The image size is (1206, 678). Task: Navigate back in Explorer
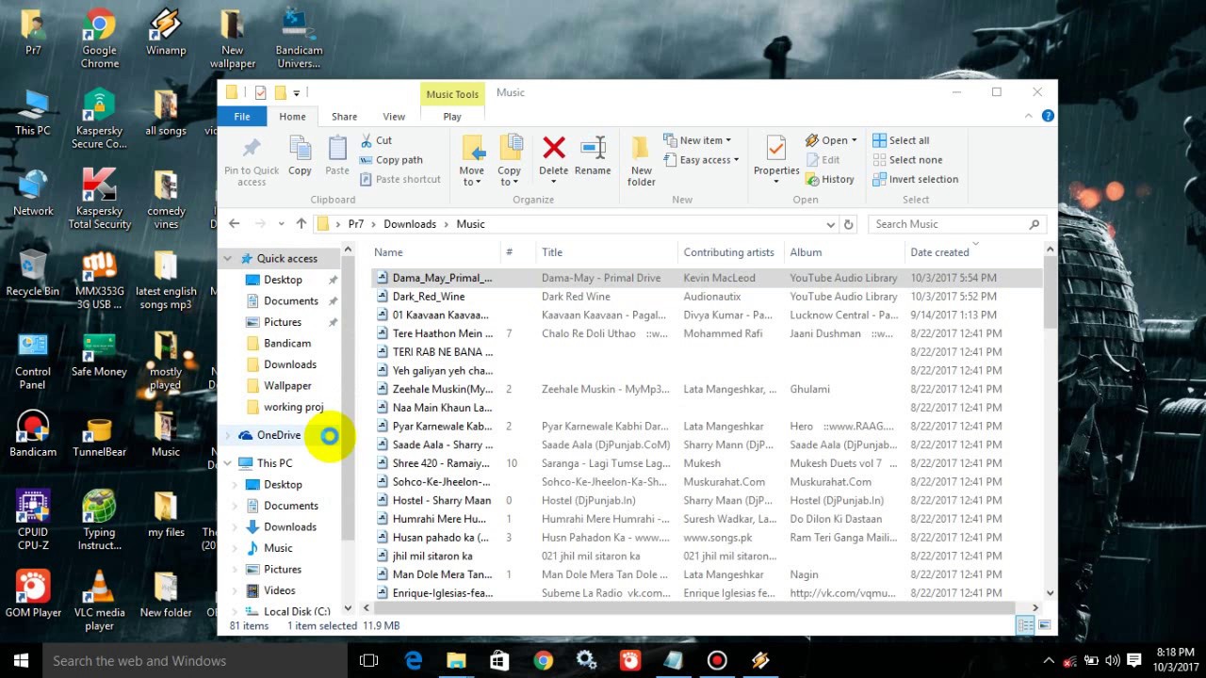tap(235, 224)
